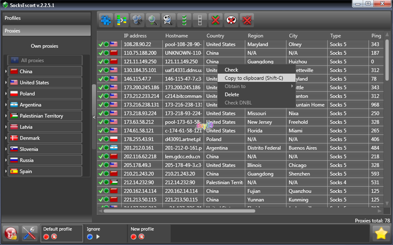
Task: Click the empty boxes deselect-all icon
Action: tap(200, 20)
